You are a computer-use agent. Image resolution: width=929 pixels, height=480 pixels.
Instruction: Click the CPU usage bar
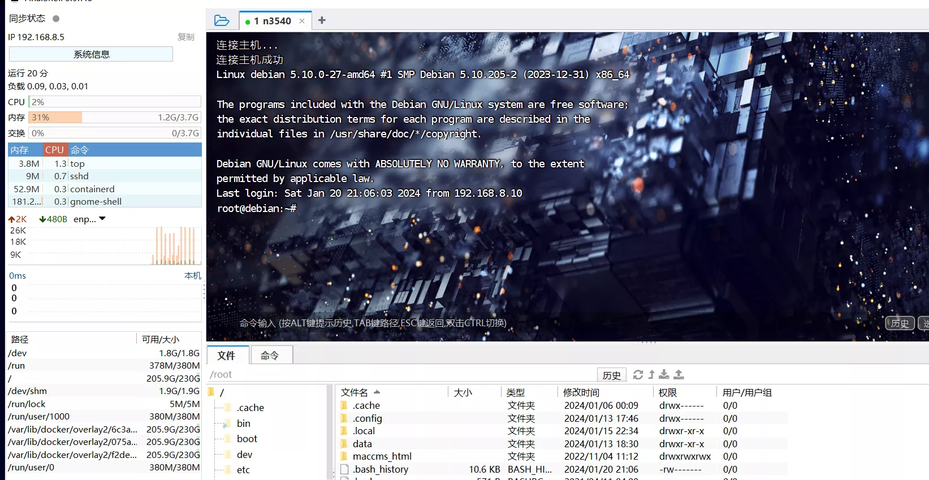coord(115,102)
